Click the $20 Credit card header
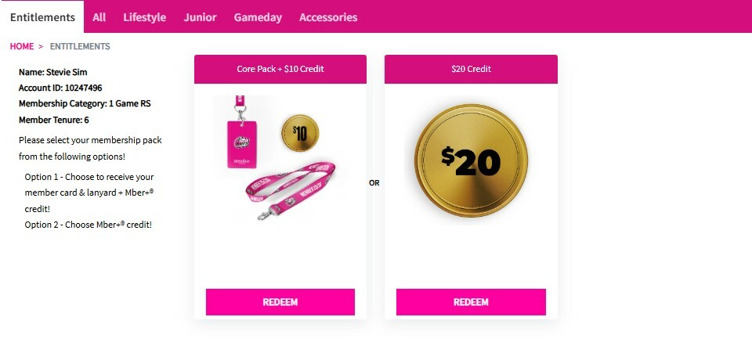752x342 pixels. [x=471, y=69]
